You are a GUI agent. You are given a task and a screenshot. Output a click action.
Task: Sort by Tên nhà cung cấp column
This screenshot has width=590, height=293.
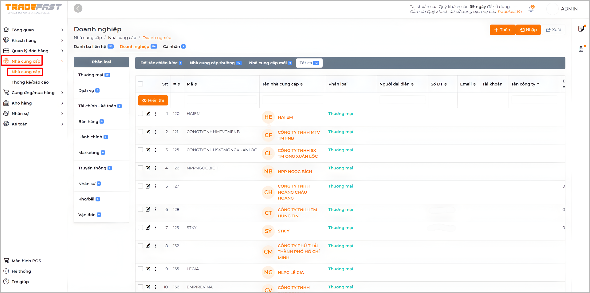coord(282,84)
